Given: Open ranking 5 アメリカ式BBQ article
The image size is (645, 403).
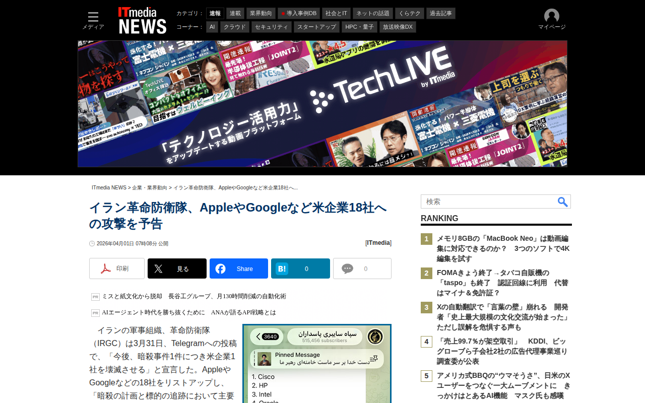Looking at the screenshot, I should (x=503, y=386).
